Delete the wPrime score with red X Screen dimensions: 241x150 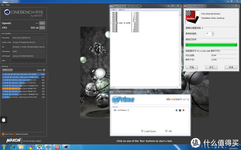(x=184, y=110)
